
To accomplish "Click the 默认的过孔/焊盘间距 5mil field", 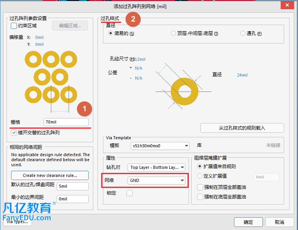I will coord(72,186).
